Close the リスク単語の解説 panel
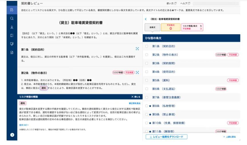 [136, 97]
